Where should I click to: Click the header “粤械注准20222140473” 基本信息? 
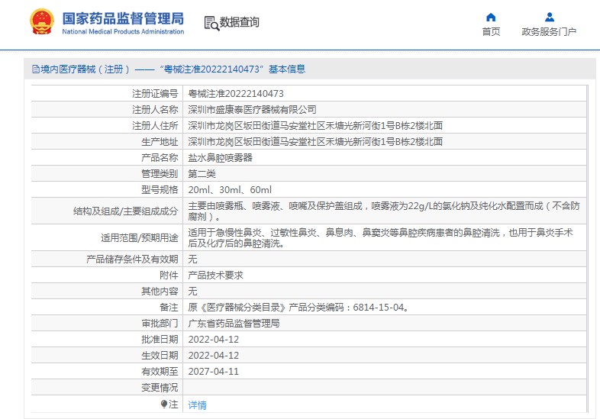[232, 69]
